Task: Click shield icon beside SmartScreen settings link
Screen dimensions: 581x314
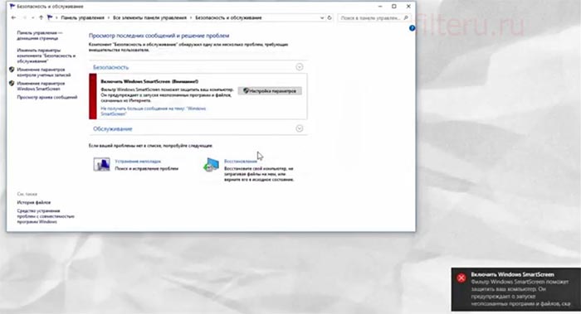Action: click(12, 84)
